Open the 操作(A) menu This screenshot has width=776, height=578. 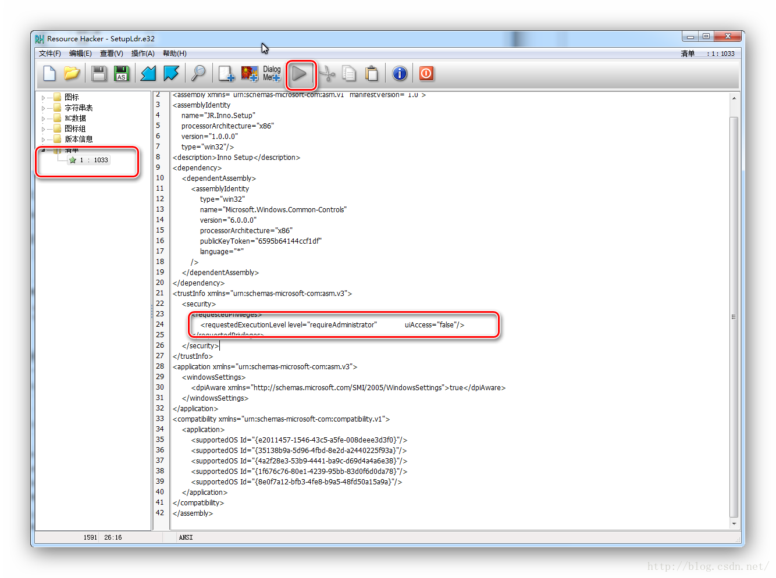143,53
